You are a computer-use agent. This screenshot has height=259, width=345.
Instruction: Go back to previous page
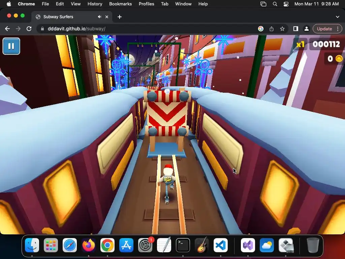(7, 29)
